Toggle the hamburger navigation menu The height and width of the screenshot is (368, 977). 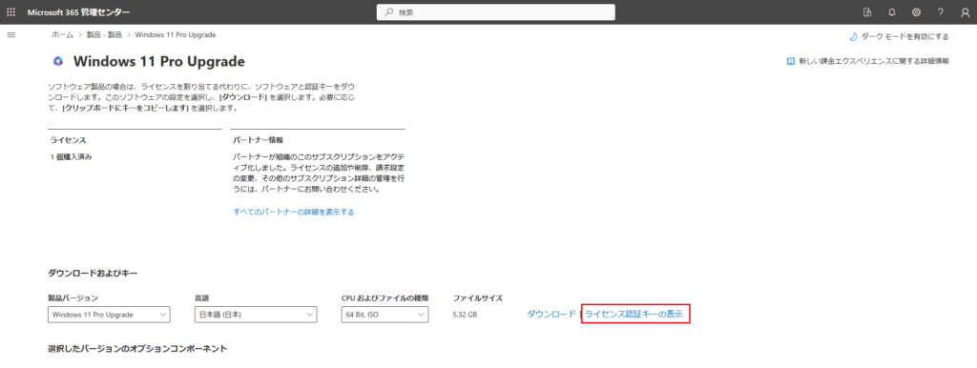pyautogui.click(x=11, y=35)
